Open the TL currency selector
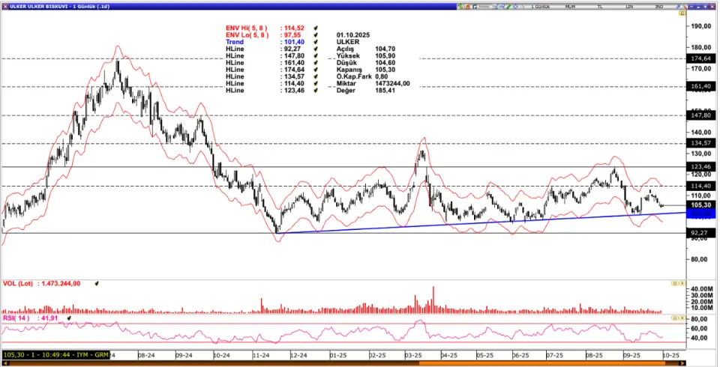Viewport: 720px width, 367px height. pyautogui.click(x=599, y=6)
